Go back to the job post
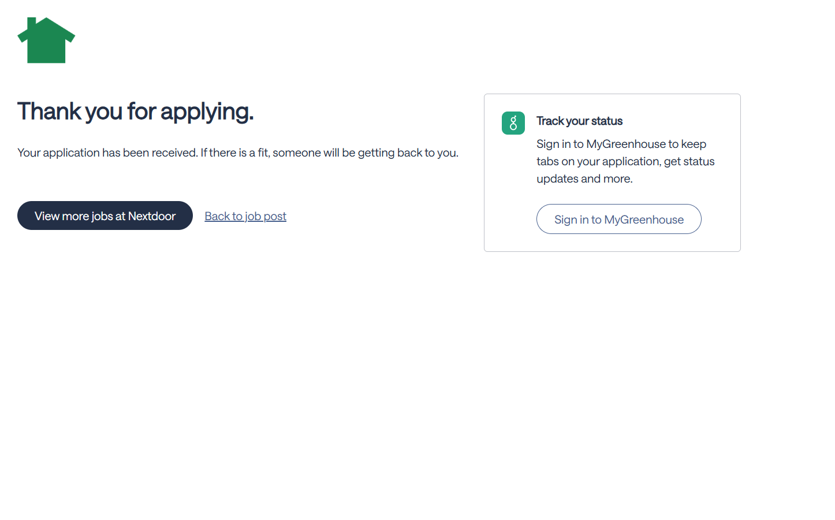The height and width of the screenshot is (520, 835). (x=245, y=216)
